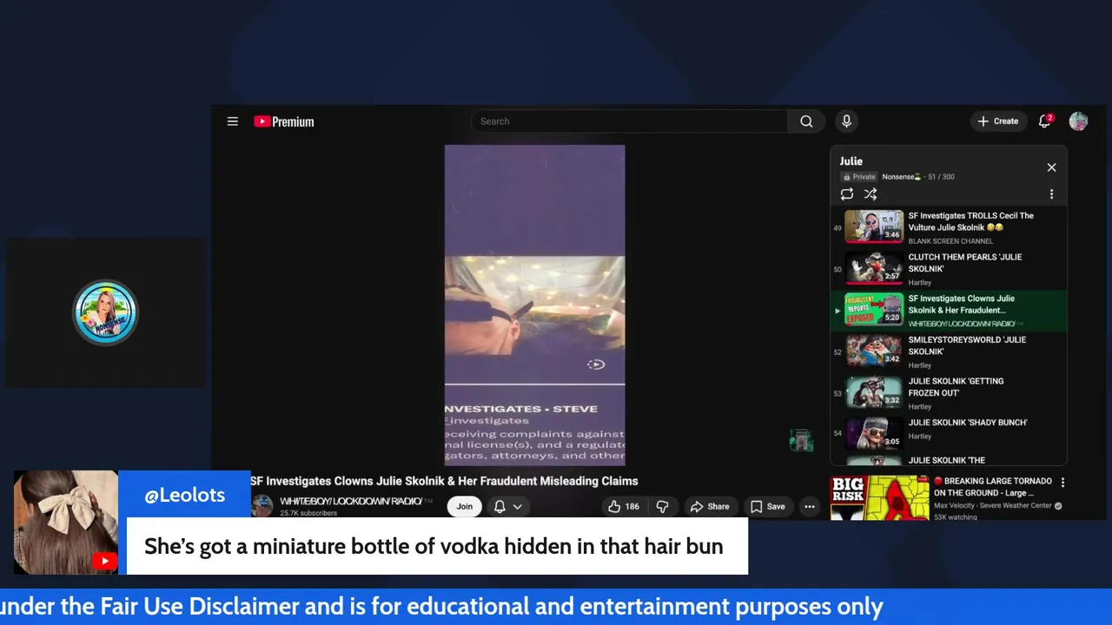The image size is (1112, 625).
Task: Click the @Leolots profile picture
Action: 66,523
